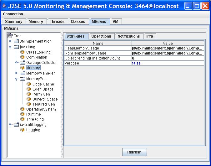
Task: Click the HeapMemoryUsage value cell
Action: coord(168,48)
